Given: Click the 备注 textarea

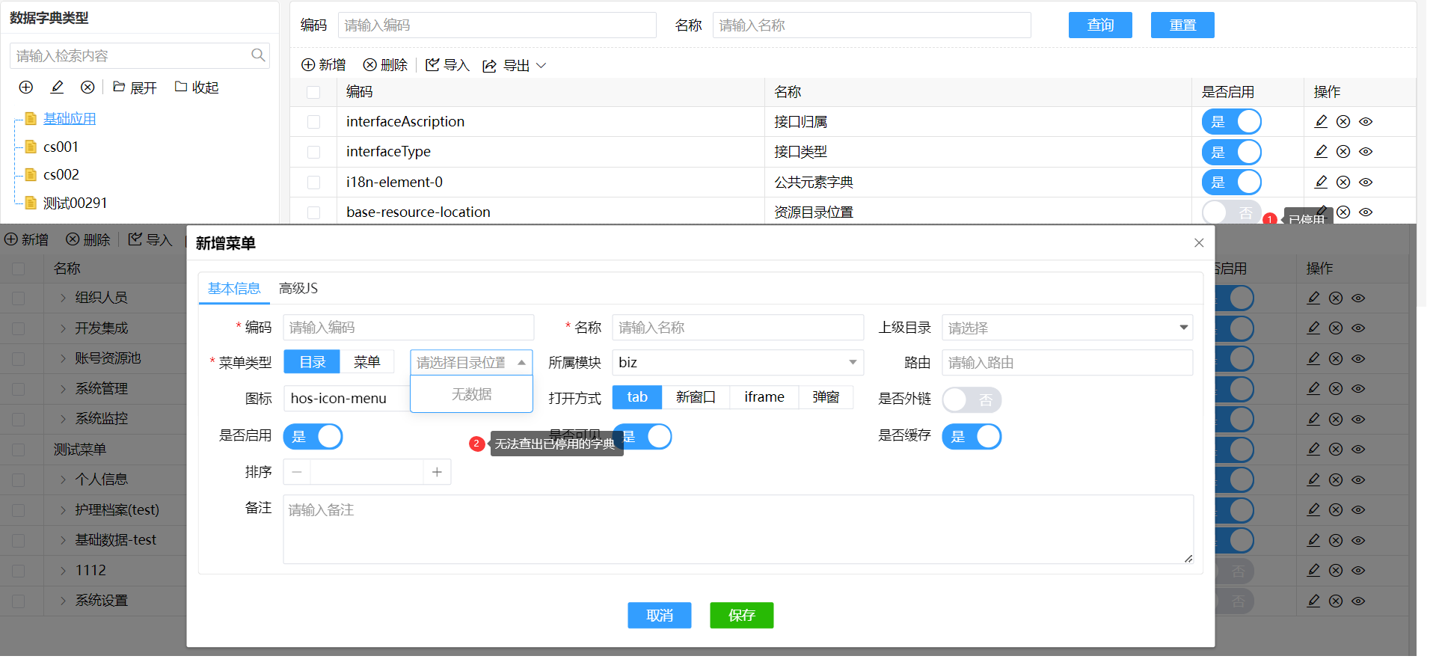Looking at the screenshot, I should [738, 530].
